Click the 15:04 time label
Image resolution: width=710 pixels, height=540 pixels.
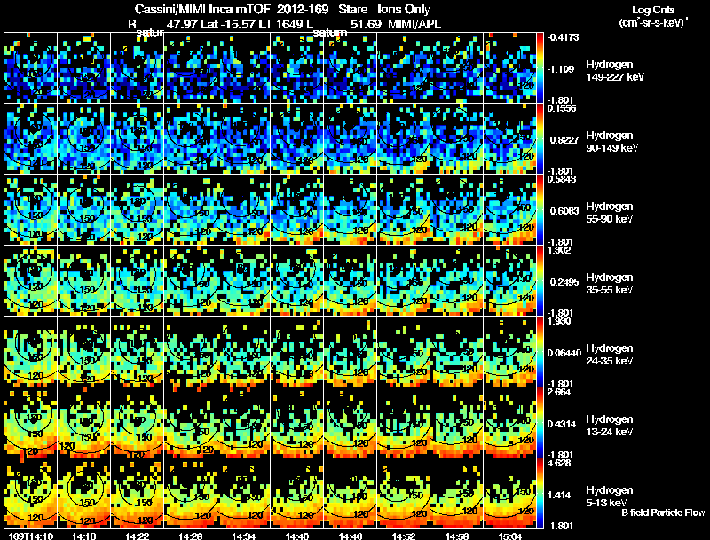click(x=509, y=536)
